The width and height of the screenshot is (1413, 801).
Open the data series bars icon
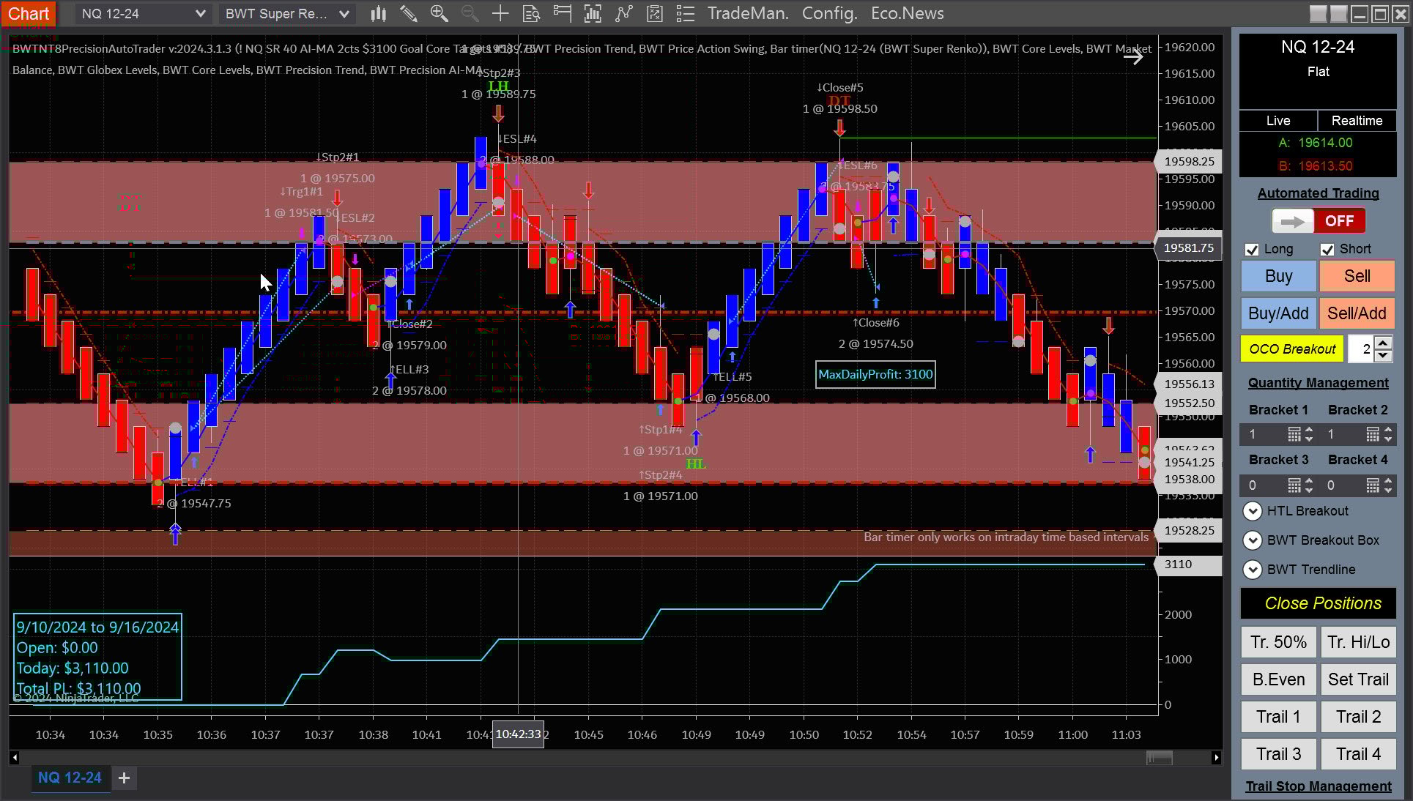(593, 13)
